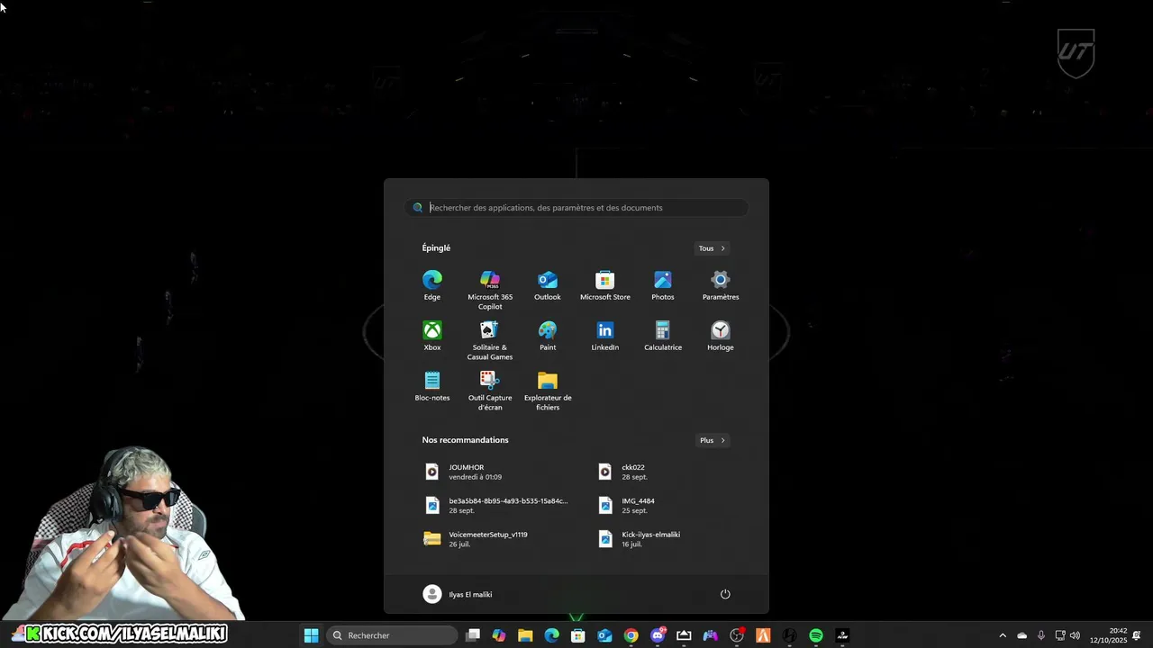Click the power button in Start menu

point(725,594)
